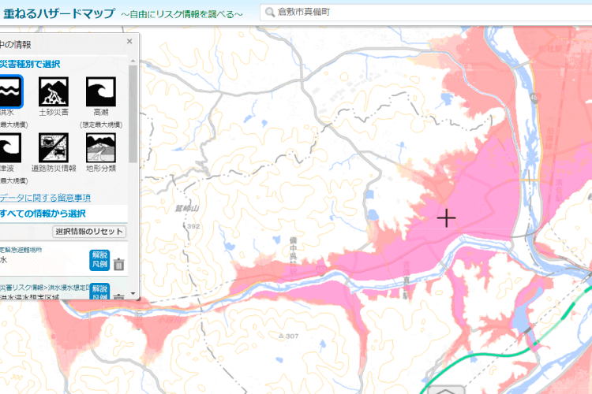Open 解説凡例 for the first layer row

click(x=99, y=260)
